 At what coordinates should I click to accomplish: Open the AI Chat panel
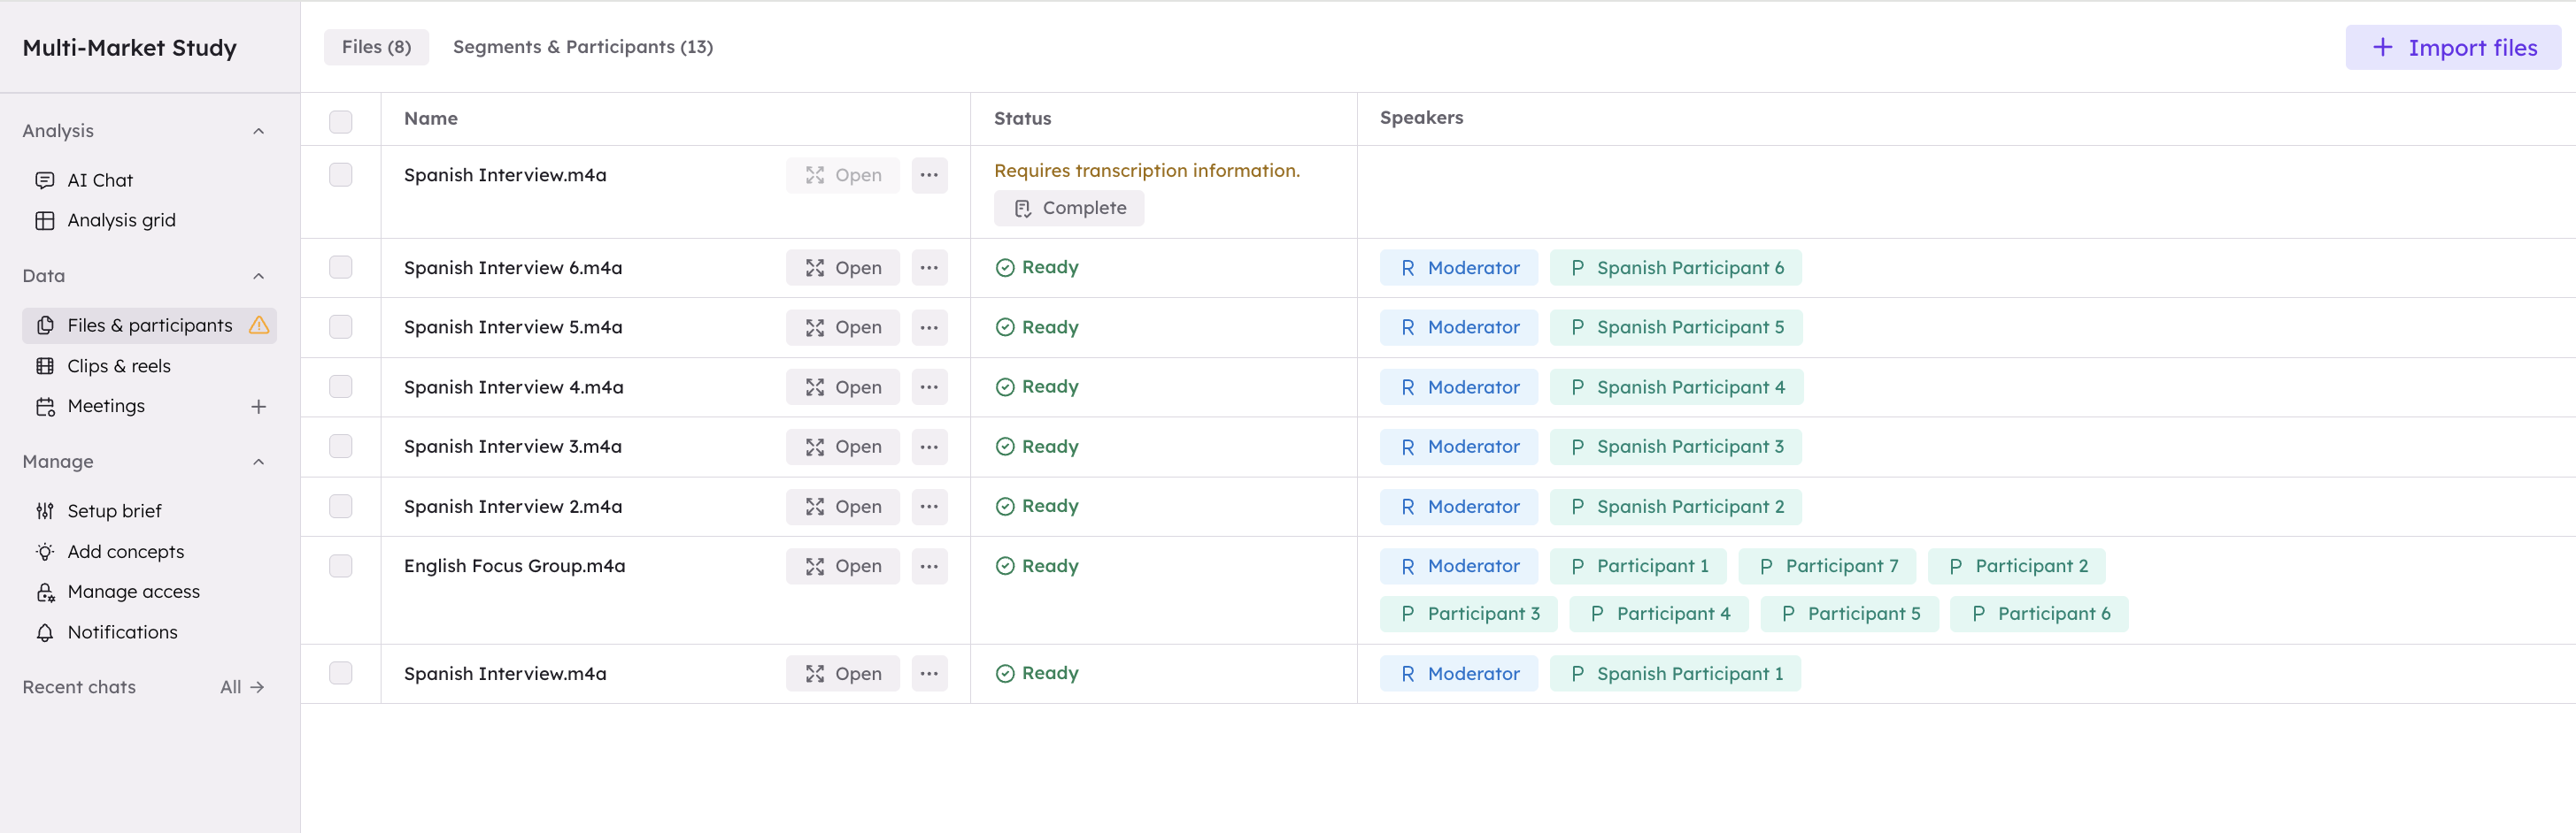(99, 180)
